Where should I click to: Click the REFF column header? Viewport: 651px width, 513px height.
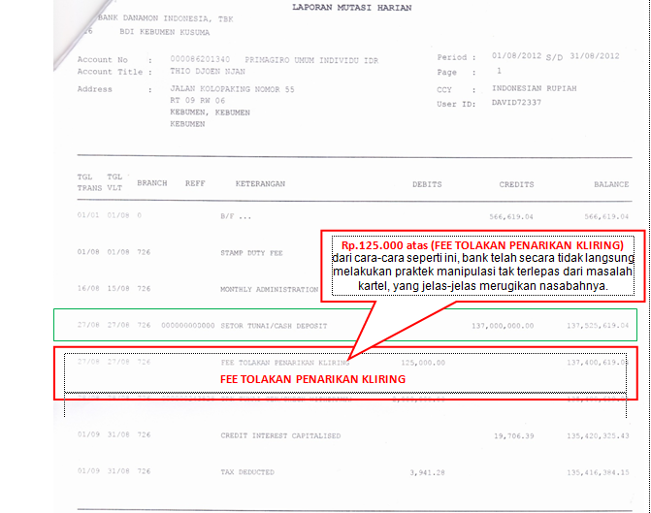[x=195, y=183]
